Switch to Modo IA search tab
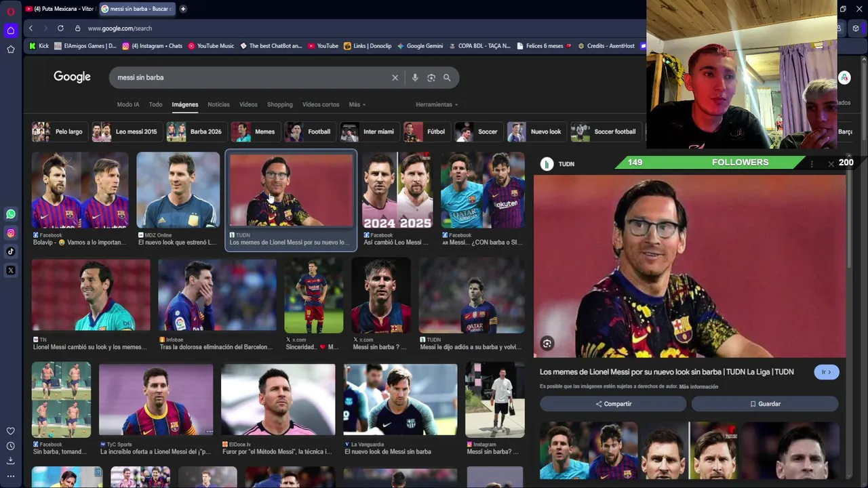This screenshot has height=488, width=868. pos(128,104)
